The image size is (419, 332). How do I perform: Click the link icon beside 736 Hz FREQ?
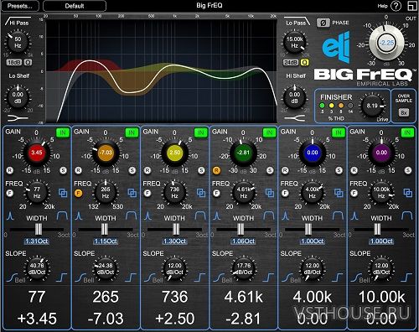coord(201,193)
